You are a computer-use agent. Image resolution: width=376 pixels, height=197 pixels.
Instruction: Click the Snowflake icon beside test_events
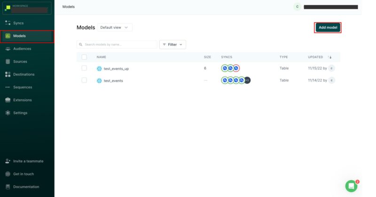click(x=99, y=81)
